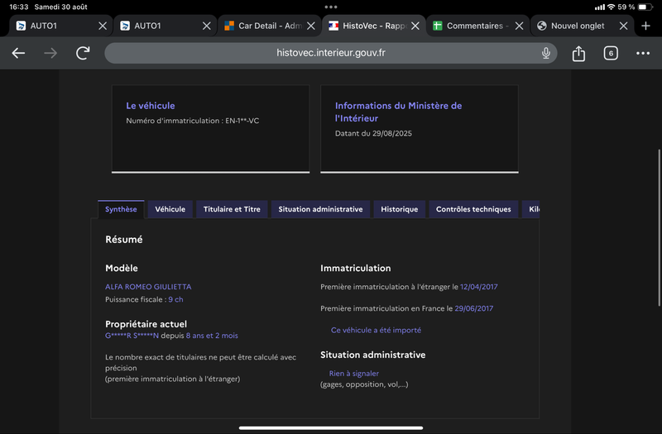
Task: Tap the battery indicator in status bar
Action: 645,7
